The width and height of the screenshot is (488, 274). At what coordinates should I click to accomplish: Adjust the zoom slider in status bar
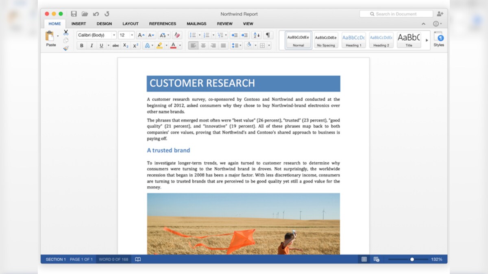[x=412, y=259]
